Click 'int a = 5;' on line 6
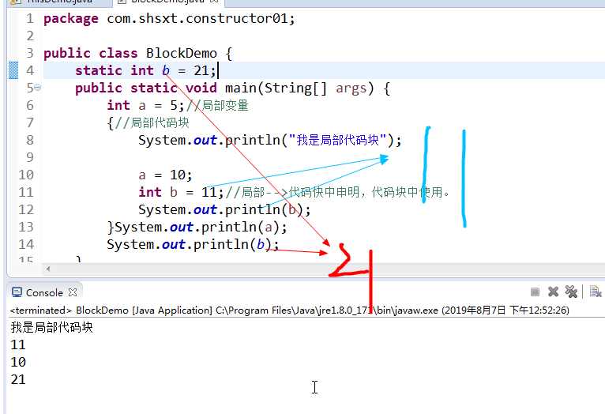605x414 pixels. click(145, 105)
